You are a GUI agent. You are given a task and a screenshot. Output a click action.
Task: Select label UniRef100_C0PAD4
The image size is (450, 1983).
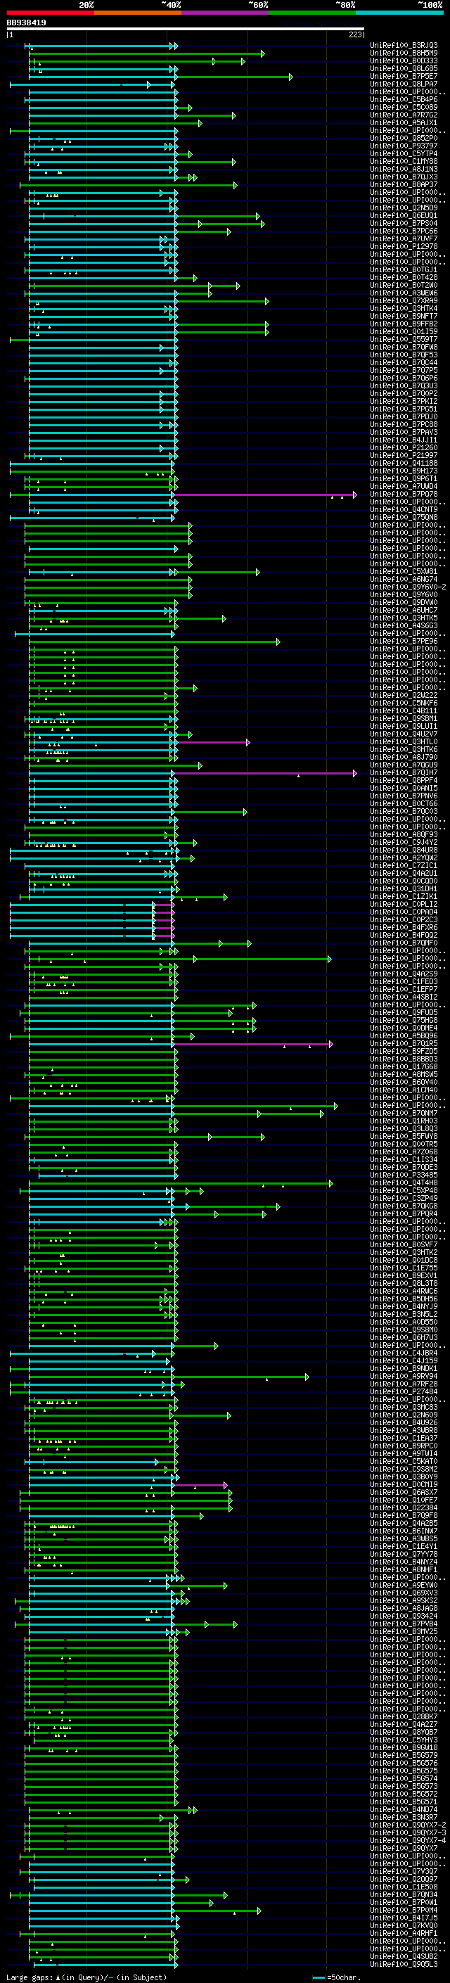(404, 912)
